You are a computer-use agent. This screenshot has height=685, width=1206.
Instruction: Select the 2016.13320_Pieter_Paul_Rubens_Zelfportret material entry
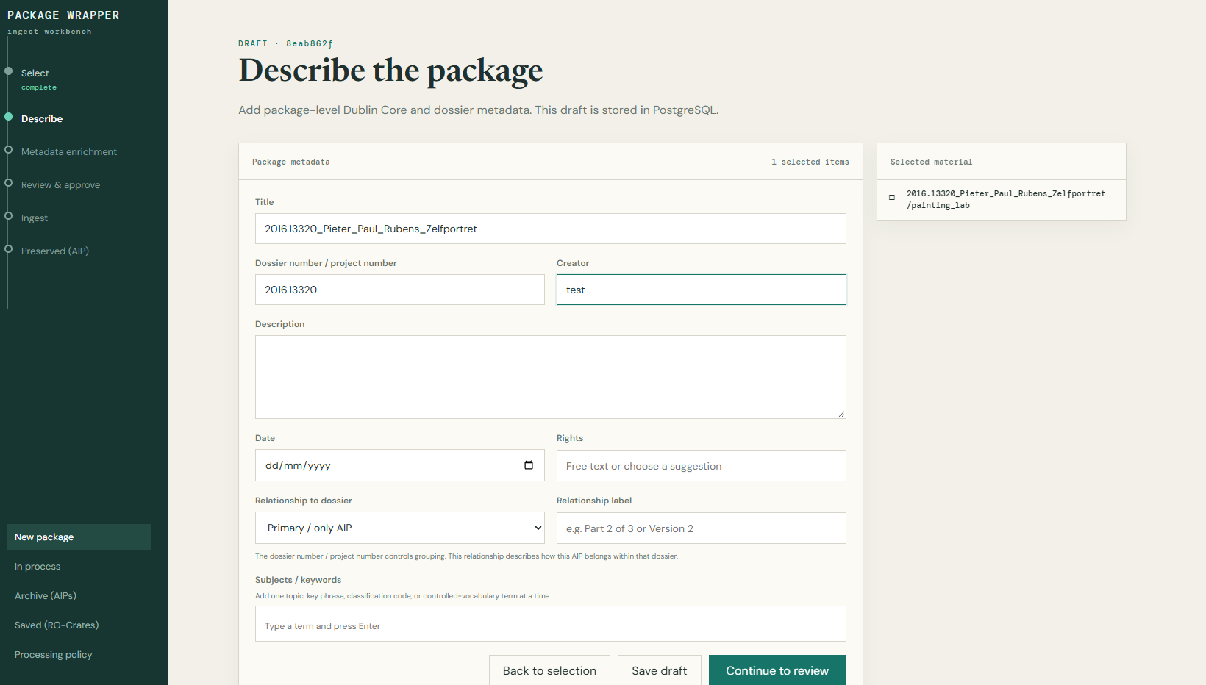point(1001,200)
